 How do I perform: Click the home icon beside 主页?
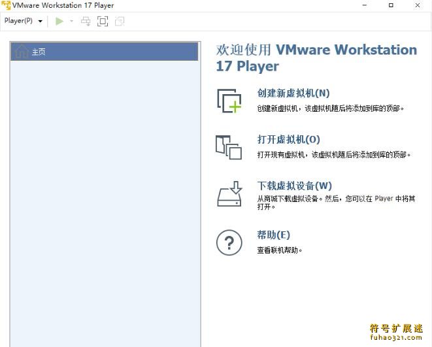[x=22, y=51]
